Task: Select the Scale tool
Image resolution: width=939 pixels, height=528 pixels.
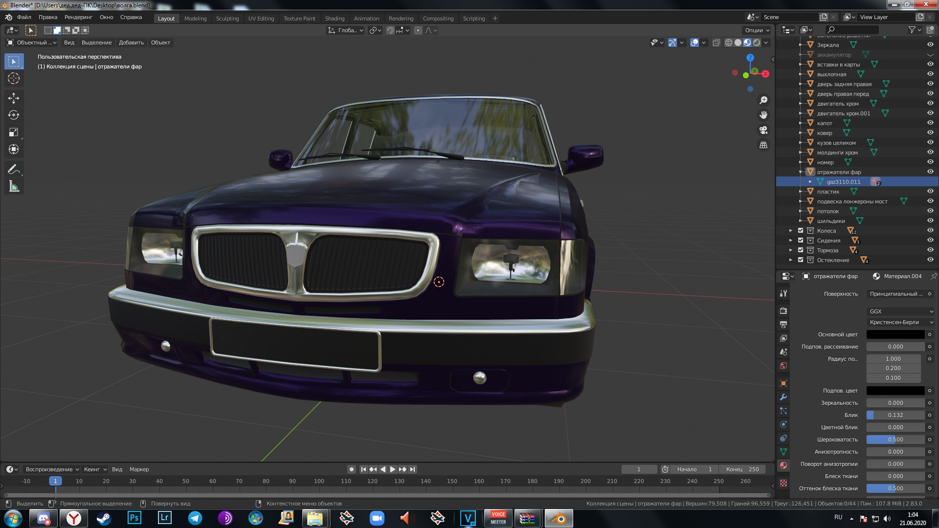Action: pos(14,132)
